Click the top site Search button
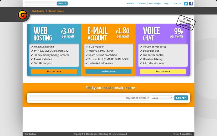This screenshot has height=136, width=217. [62, 3]
